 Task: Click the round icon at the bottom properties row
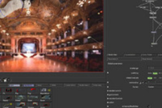point(149,106)
